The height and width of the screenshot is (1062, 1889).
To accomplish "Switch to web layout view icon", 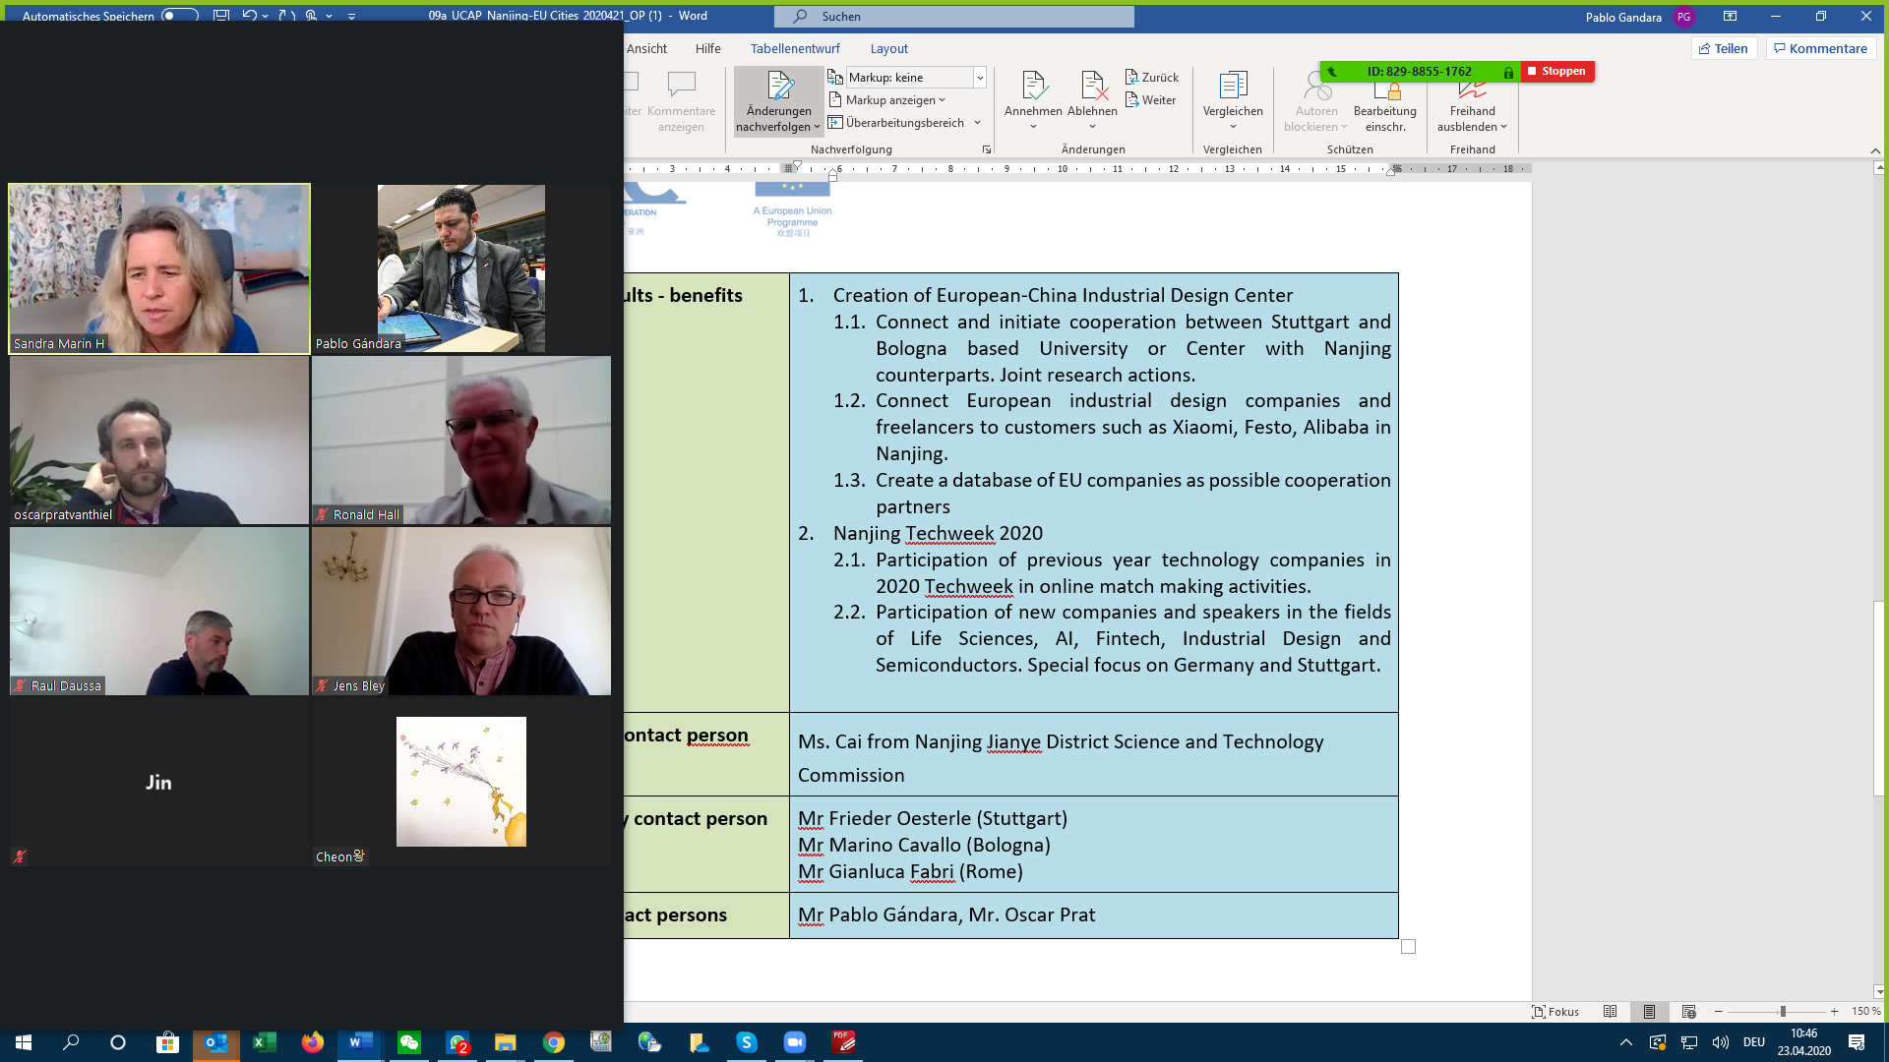I will tap(1689, 1011).
